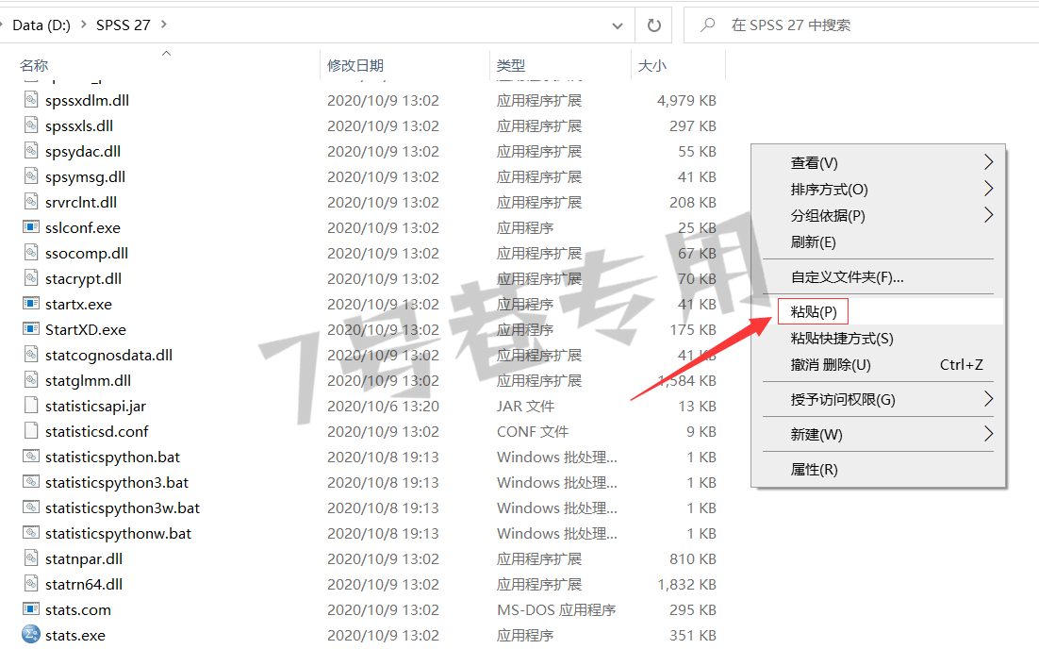Expand the 新建(W) submenu arrow
1039x649 pixels.
click(x=988, y=434)
